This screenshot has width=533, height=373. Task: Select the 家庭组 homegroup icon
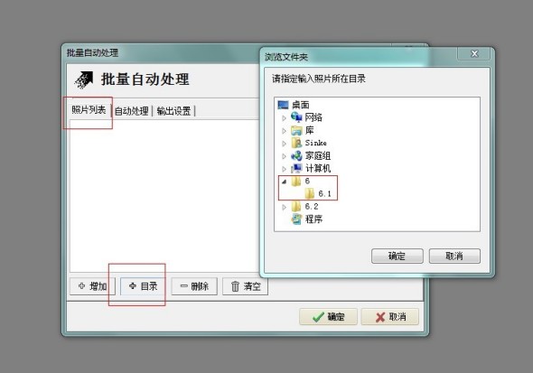(296, 156)
